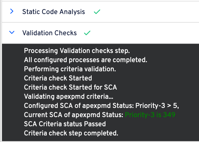
Task: Click the "Current SCA of apexpmd Status:" label
Action: (74, 115)
